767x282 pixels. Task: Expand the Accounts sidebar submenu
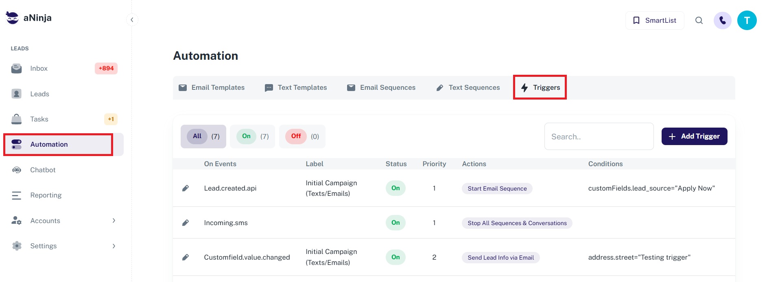(x=114, y=221)
